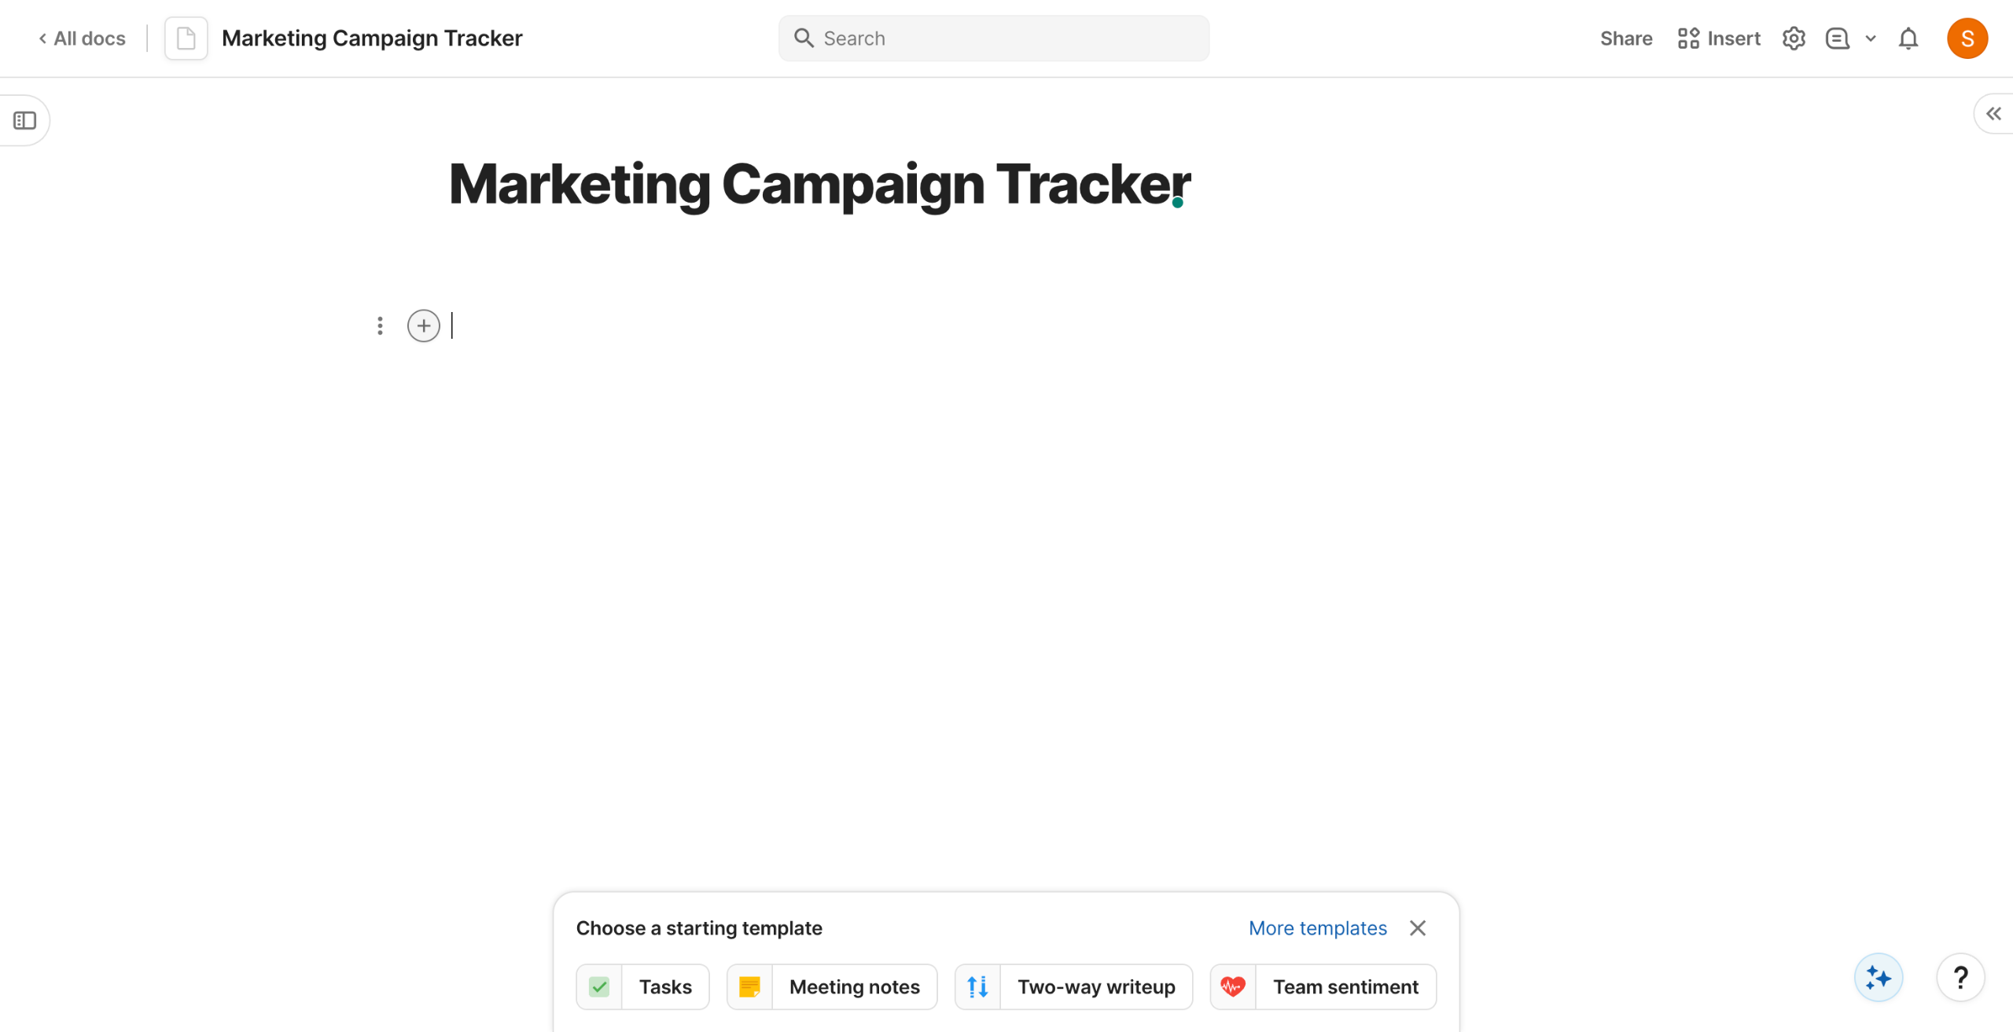The width and height of the screenshot is (2013, 1032).
Task: Choose the Tasks starting template
Action: [642, 986]
